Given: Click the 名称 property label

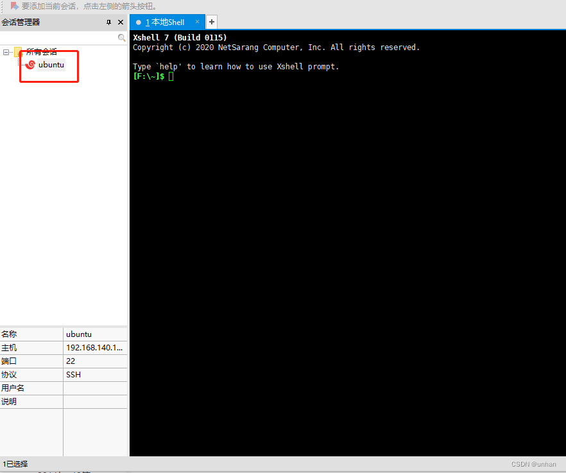Looking at the screenshot, I should pos(9,334).
